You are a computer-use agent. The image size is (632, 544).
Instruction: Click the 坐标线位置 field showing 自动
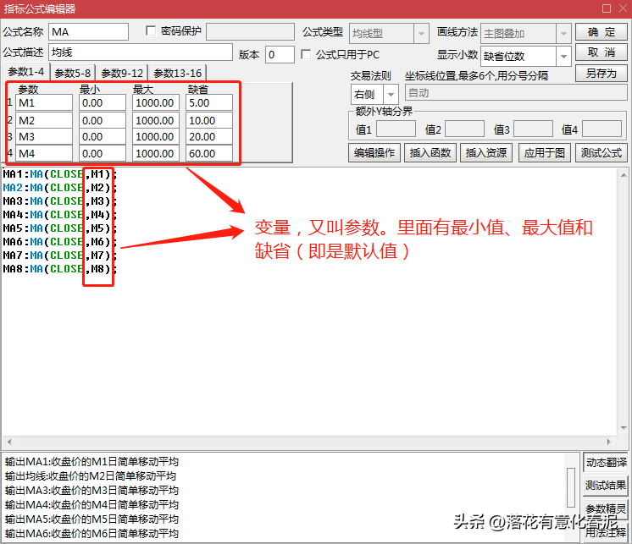tap(516, 92)
